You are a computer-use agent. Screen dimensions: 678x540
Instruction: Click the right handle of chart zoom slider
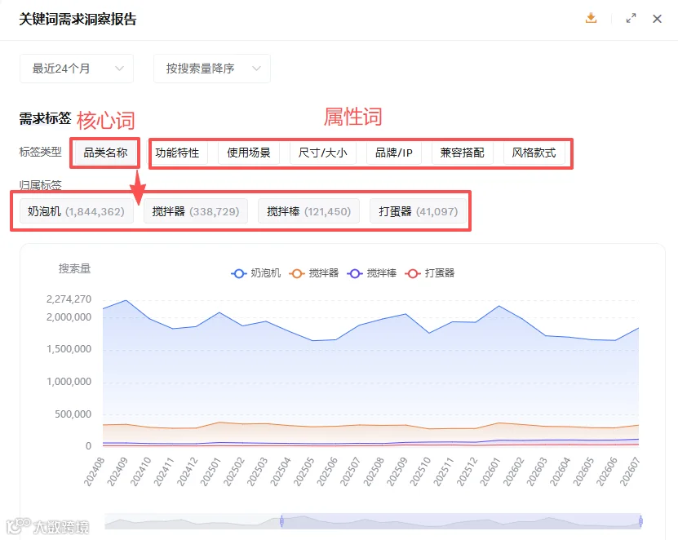[640, 521]
